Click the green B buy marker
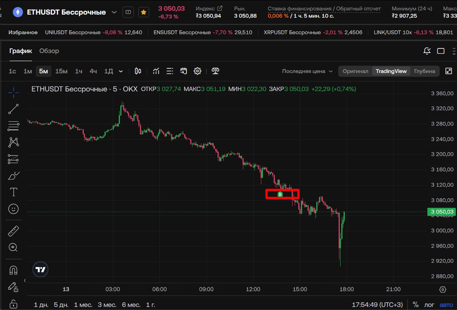The width and height of the screenshot is (457, 310). 280,194
